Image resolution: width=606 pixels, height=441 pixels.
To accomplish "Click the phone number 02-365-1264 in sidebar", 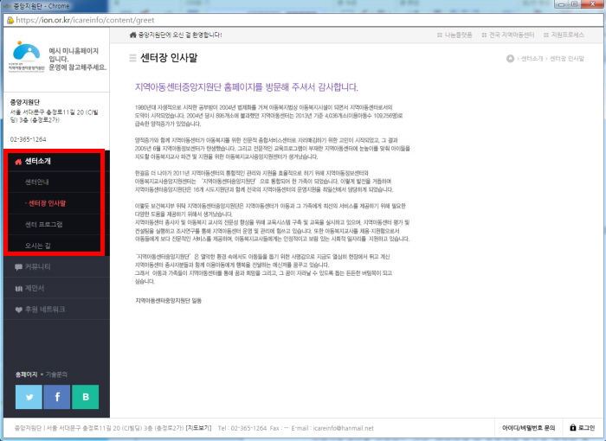I will [x=29, y=139].
